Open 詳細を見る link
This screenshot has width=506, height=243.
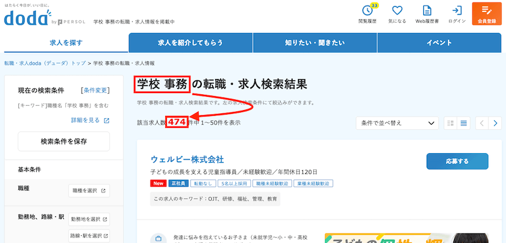click(85, 120)
